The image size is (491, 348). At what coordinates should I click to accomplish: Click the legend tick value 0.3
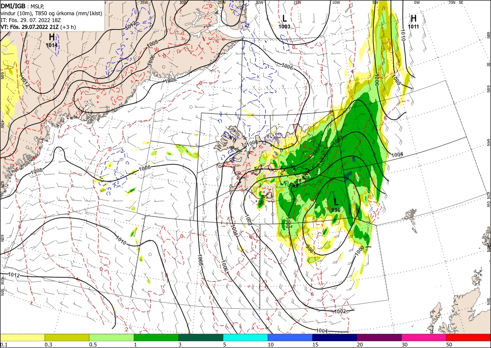click(48, 345)
